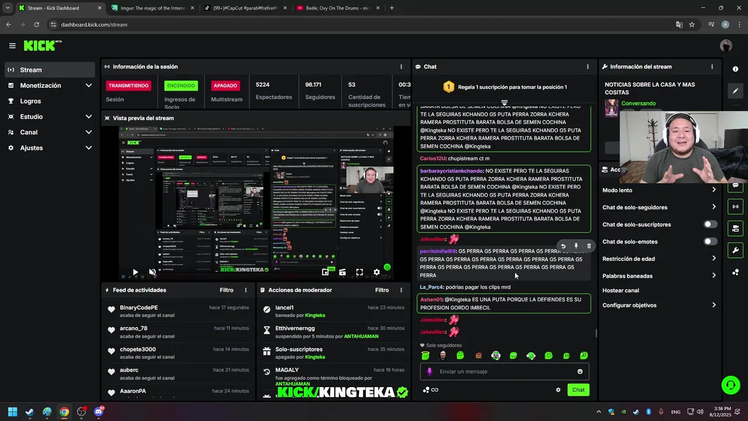The image size is (748, 421).
Task: Enter fullscreen in stream preview
Action: 359,272
